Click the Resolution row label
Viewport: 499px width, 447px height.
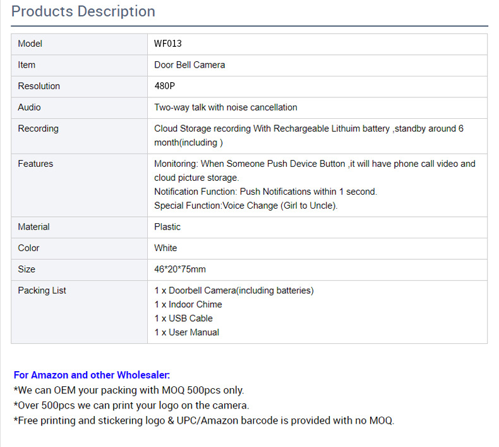tap(39, 86)
